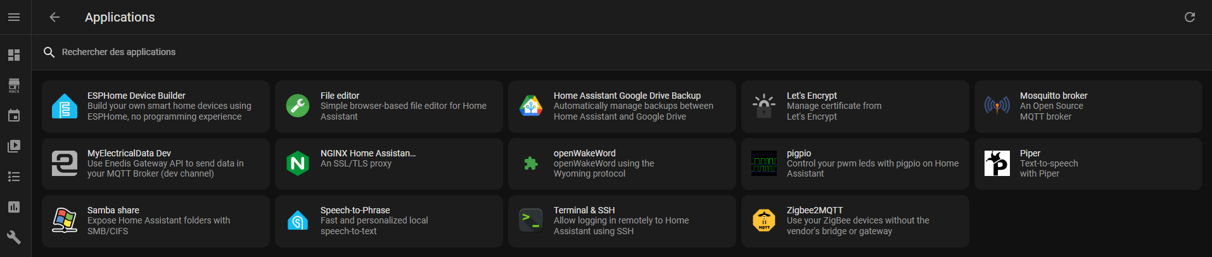Click the Zigbee2MQTT bee icon
Viewport: 1212px width, 257px height.
[x=764, y=220]
